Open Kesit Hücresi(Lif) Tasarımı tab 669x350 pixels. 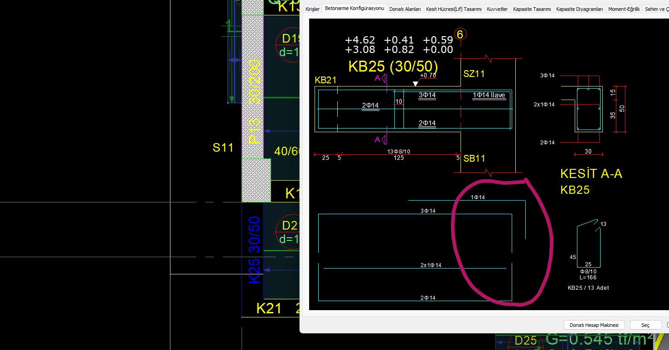click(454, 9)
